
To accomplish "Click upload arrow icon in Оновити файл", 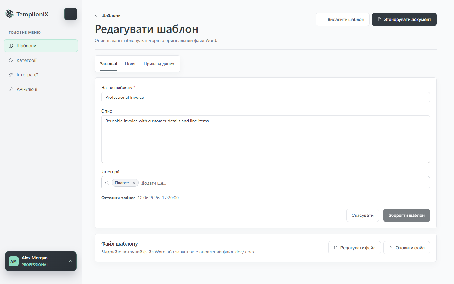I will (x=391, y=248).
